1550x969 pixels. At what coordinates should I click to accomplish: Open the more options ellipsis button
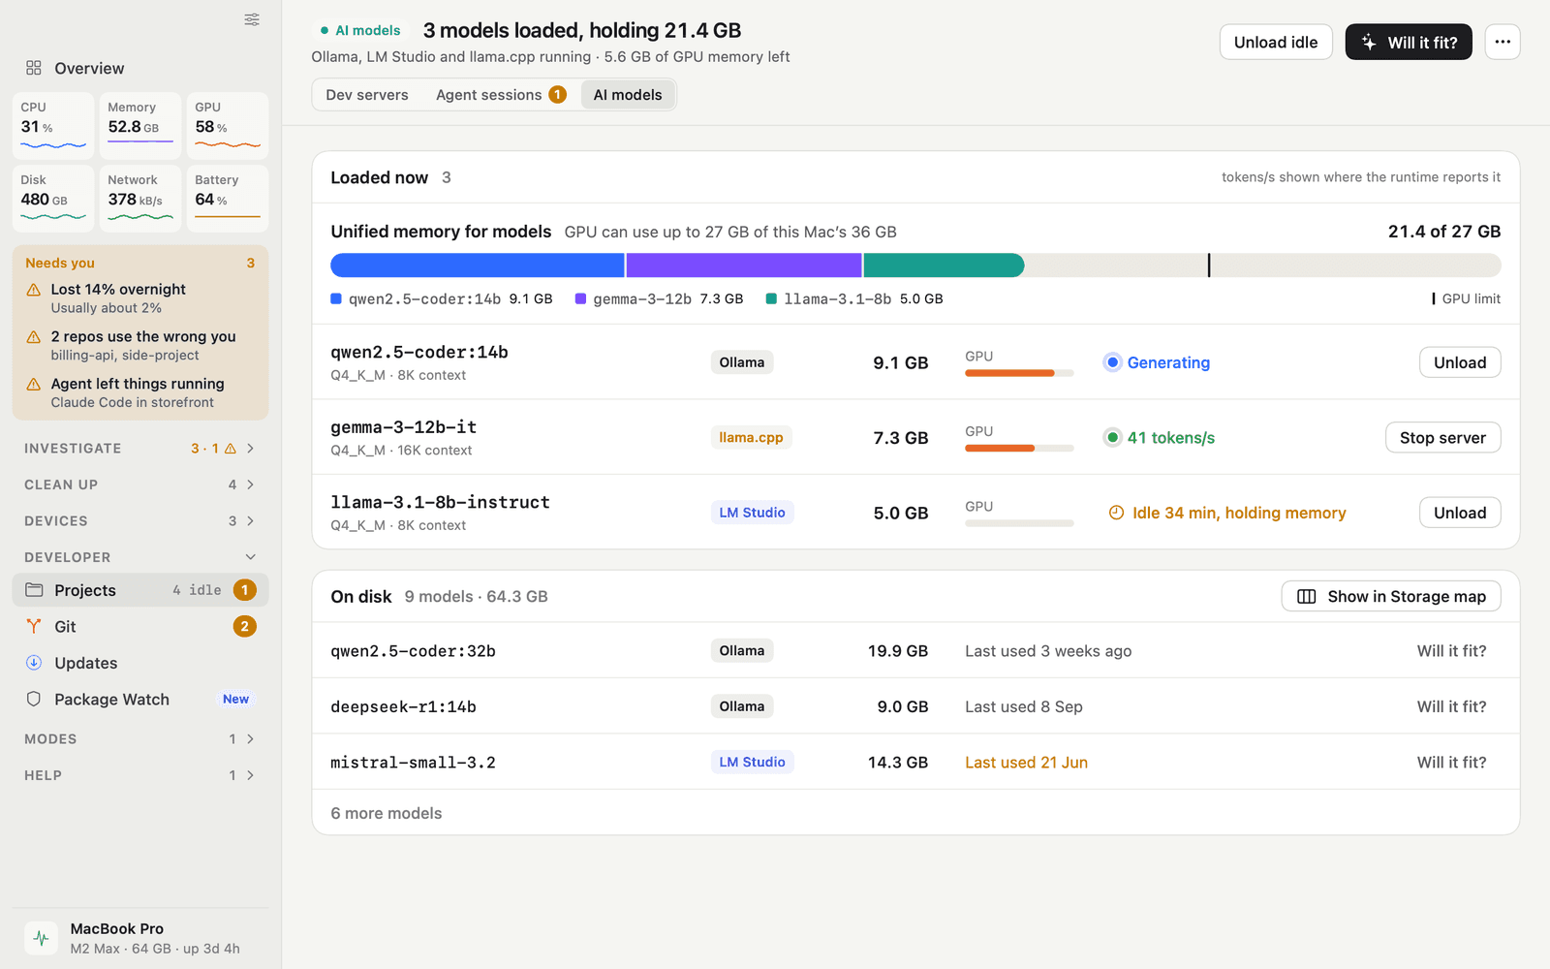click(1503, 42)
